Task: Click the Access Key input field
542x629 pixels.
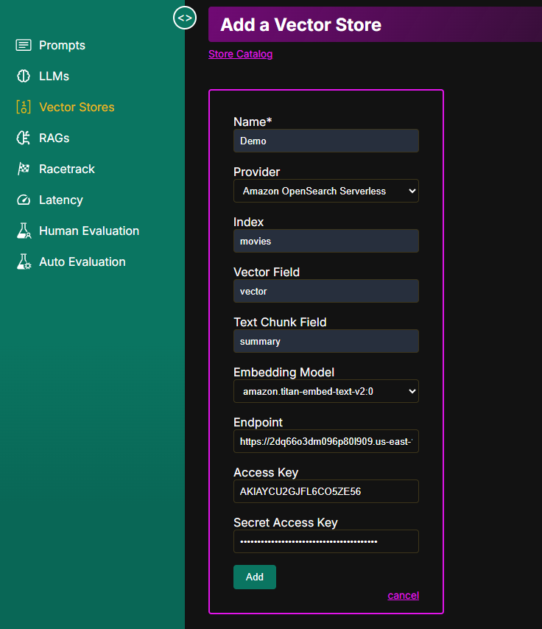Action: (x=326, y=491)
